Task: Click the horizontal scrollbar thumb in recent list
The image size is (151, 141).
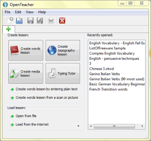Action: [x=114, y=126]
